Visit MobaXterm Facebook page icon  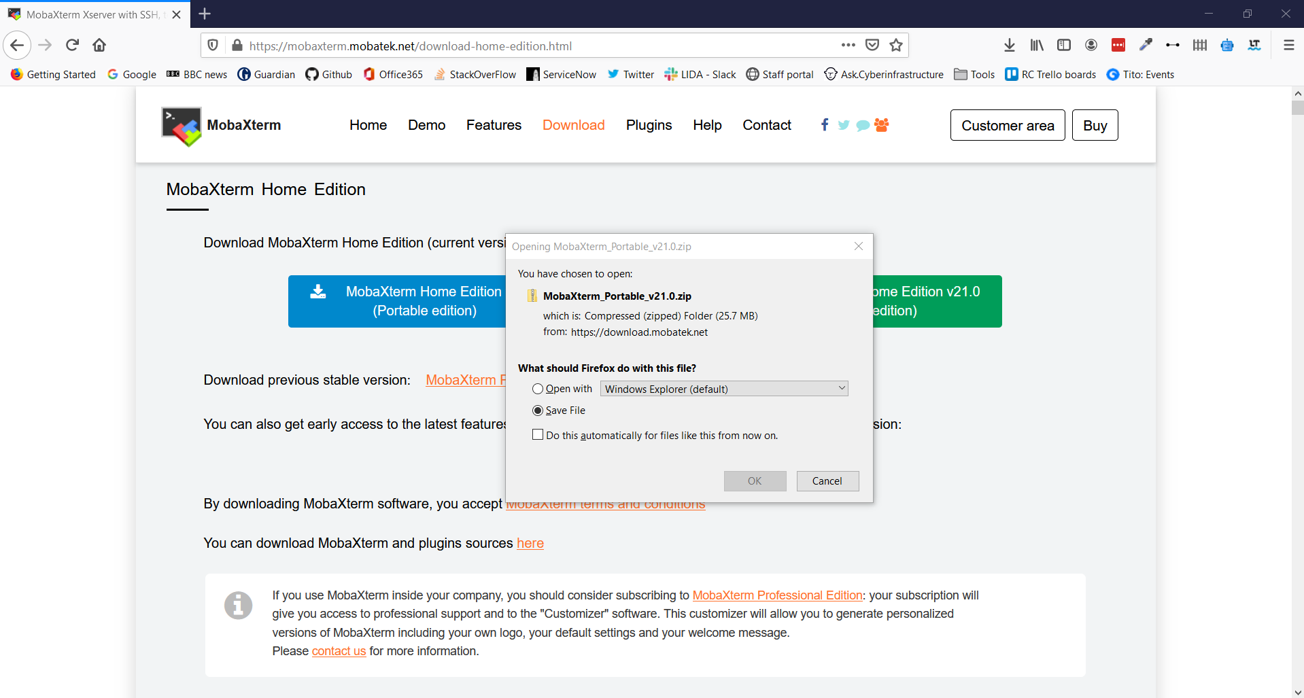(825, 125)
